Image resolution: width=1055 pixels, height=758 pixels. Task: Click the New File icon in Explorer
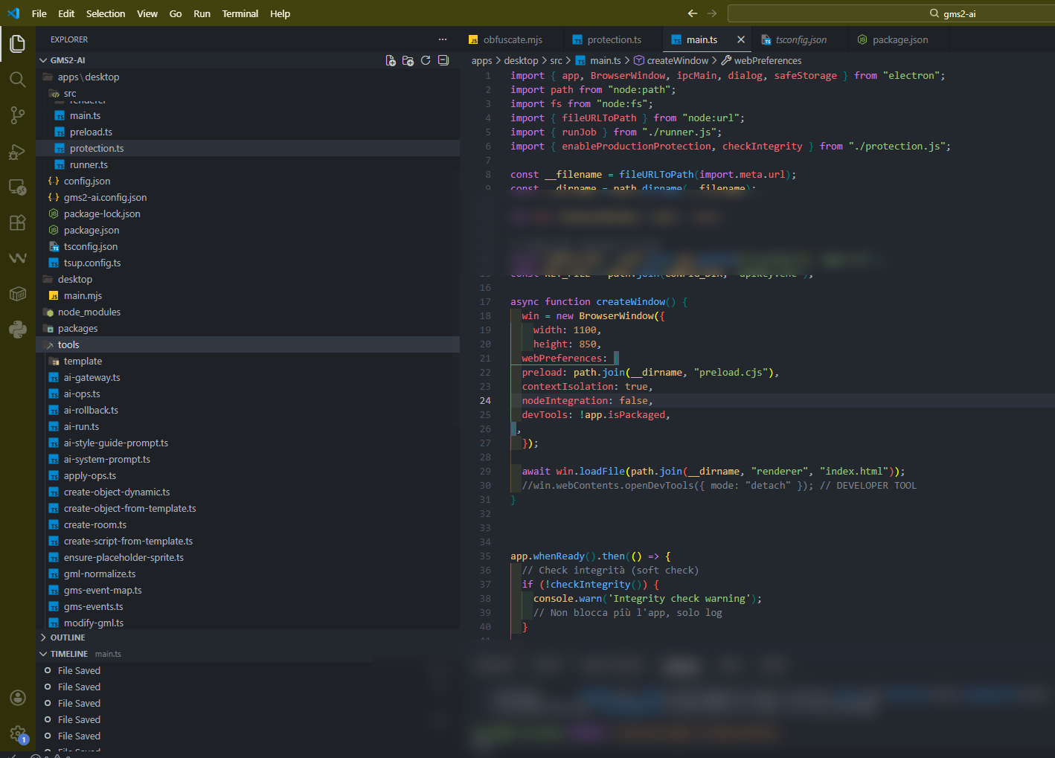[x=391, y=60]
